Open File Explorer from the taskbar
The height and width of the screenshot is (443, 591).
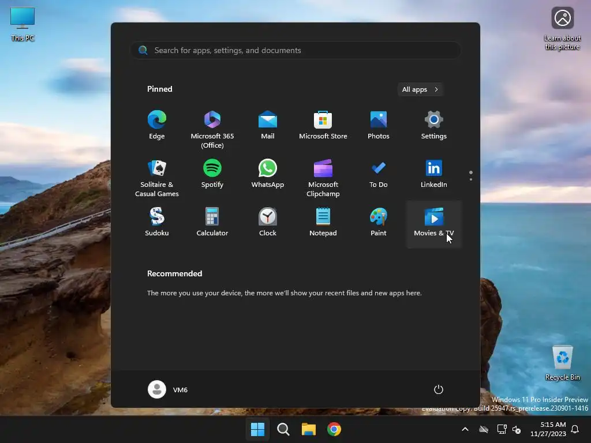pyautogui.click(x=309, y=429)
